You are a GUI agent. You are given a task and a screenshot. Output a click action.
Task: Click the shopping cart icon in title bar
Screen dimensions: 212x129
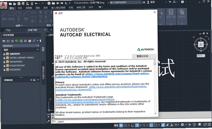pyautogui.click(x=170, y=2)
